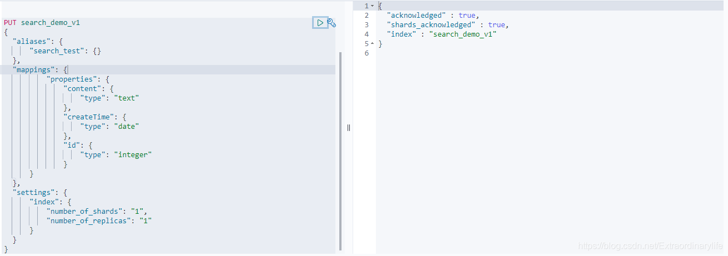Click the editor pane splitter handle
The height and width of the screenshot is (256, 728).
click(x=349, y=128)
